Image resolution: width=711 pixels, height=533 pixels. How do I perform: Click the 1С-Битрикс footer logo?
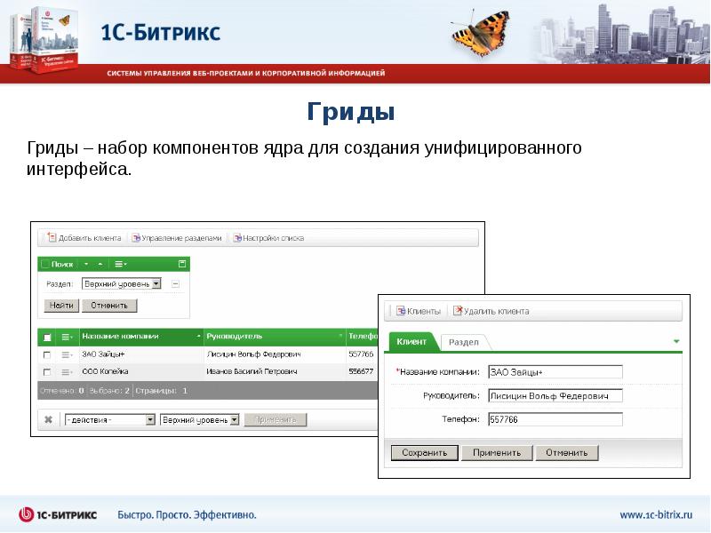(58, 515)
